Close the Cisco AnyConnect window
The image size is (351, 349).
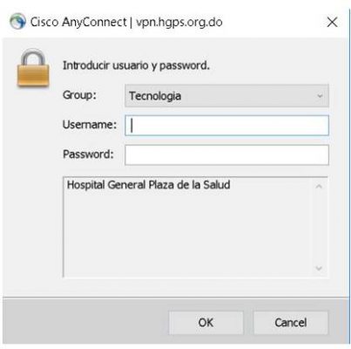[332, 22]
